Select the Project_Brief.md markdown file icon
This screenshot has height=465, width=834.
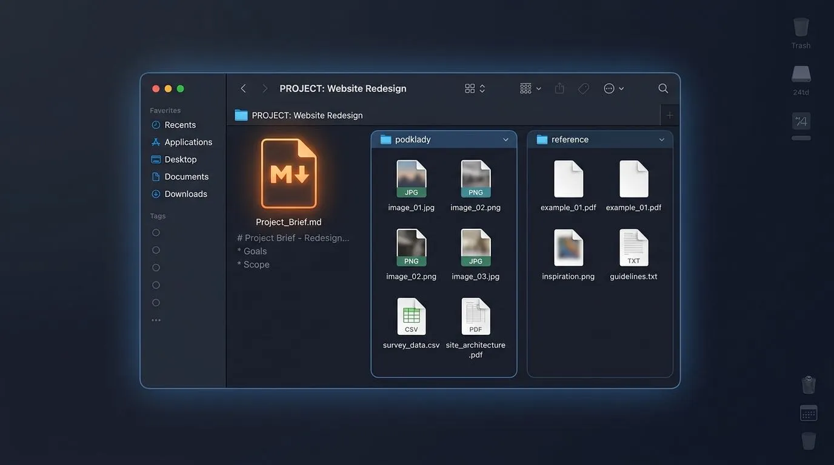[289, 174]
